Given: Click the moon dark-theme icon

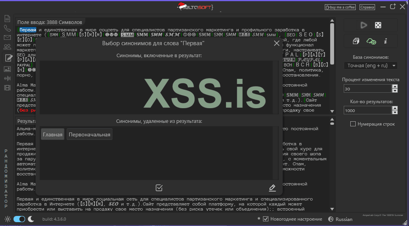Looking at the screenshot, I should [31, 219].
